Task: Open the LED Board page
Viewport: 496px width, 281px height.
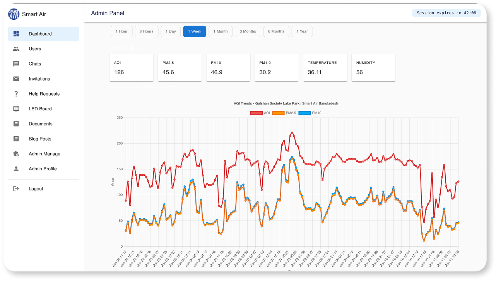Action: pos(44,109)
